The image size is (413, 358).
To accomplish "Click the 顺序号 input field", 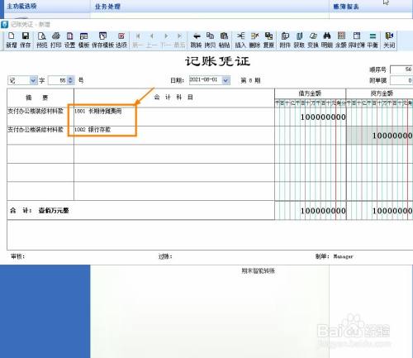I will click(401, 69).
